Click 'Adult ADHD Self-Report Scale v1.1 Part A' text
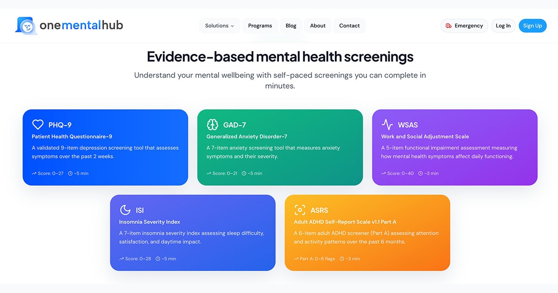 point(345,222)
